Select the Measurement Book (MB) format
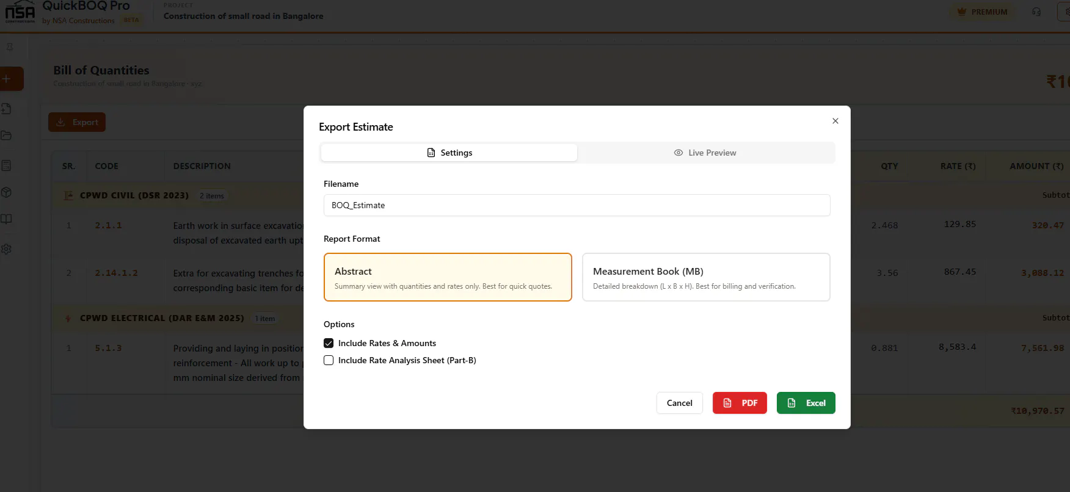 pos(706,277)
